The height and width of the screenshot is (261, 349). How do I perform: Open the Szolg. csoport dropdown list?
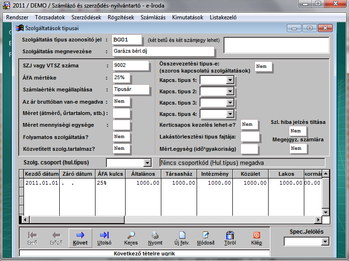(x=147, y=163)
